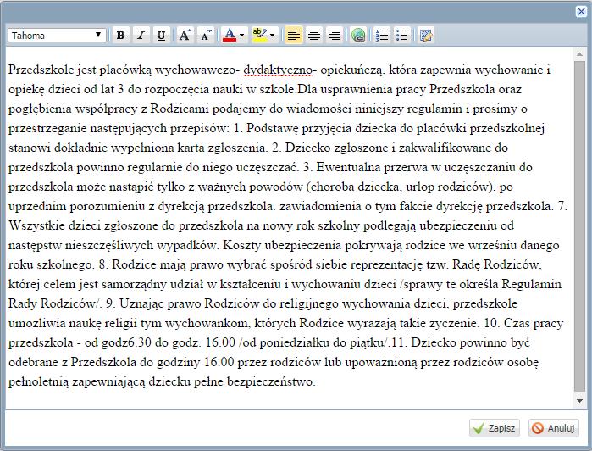Toggle italic formatting
Viewport: 592px width, 451px height.
point(141,36)
